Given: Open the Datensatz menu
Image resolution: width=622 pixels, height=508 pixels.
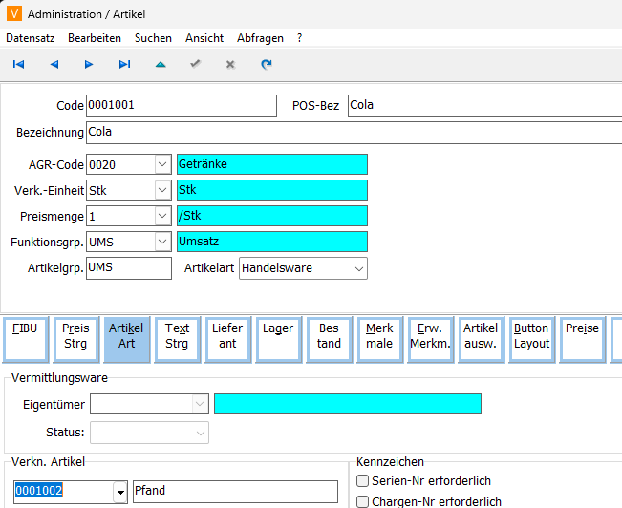Looking at the screenshot, I should 30,38.
